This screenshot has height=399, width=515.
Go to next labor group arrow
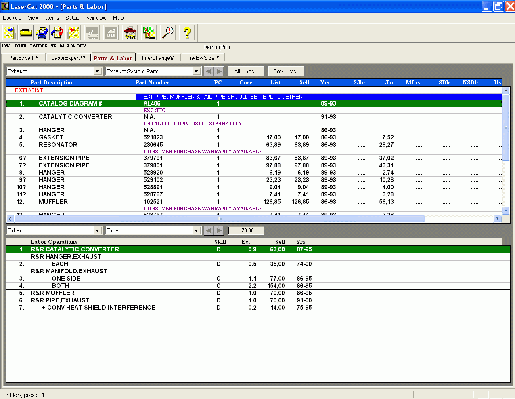tap(219, 231)
